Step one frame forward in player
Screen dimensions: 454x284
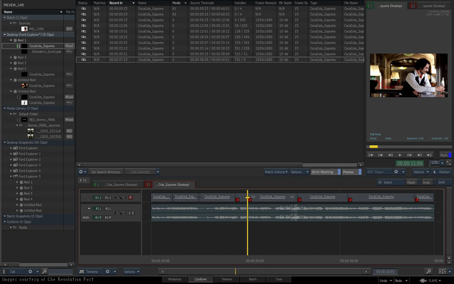[410, 155]
